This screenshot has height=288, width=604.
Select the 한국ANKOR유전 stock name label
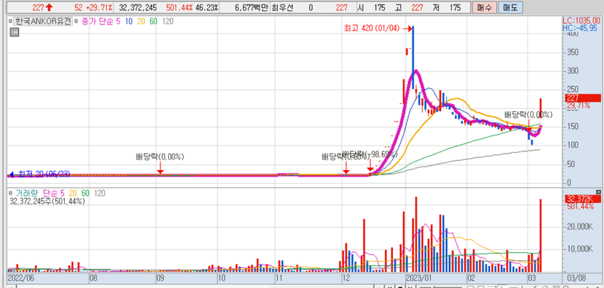pyautogui.click(x=43, y=22)
